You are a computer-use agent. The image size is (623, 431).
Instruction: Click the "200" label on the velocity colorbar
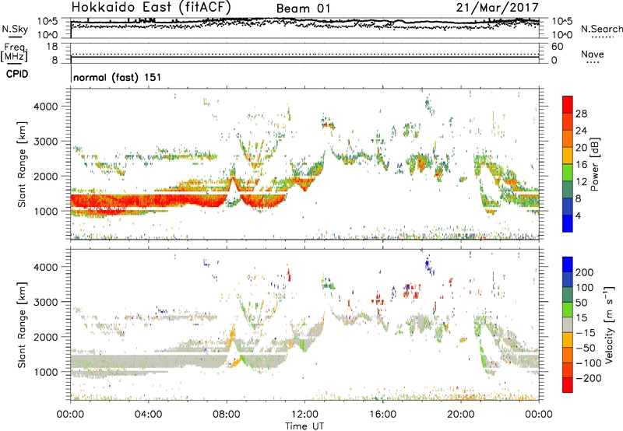(585, 272)
